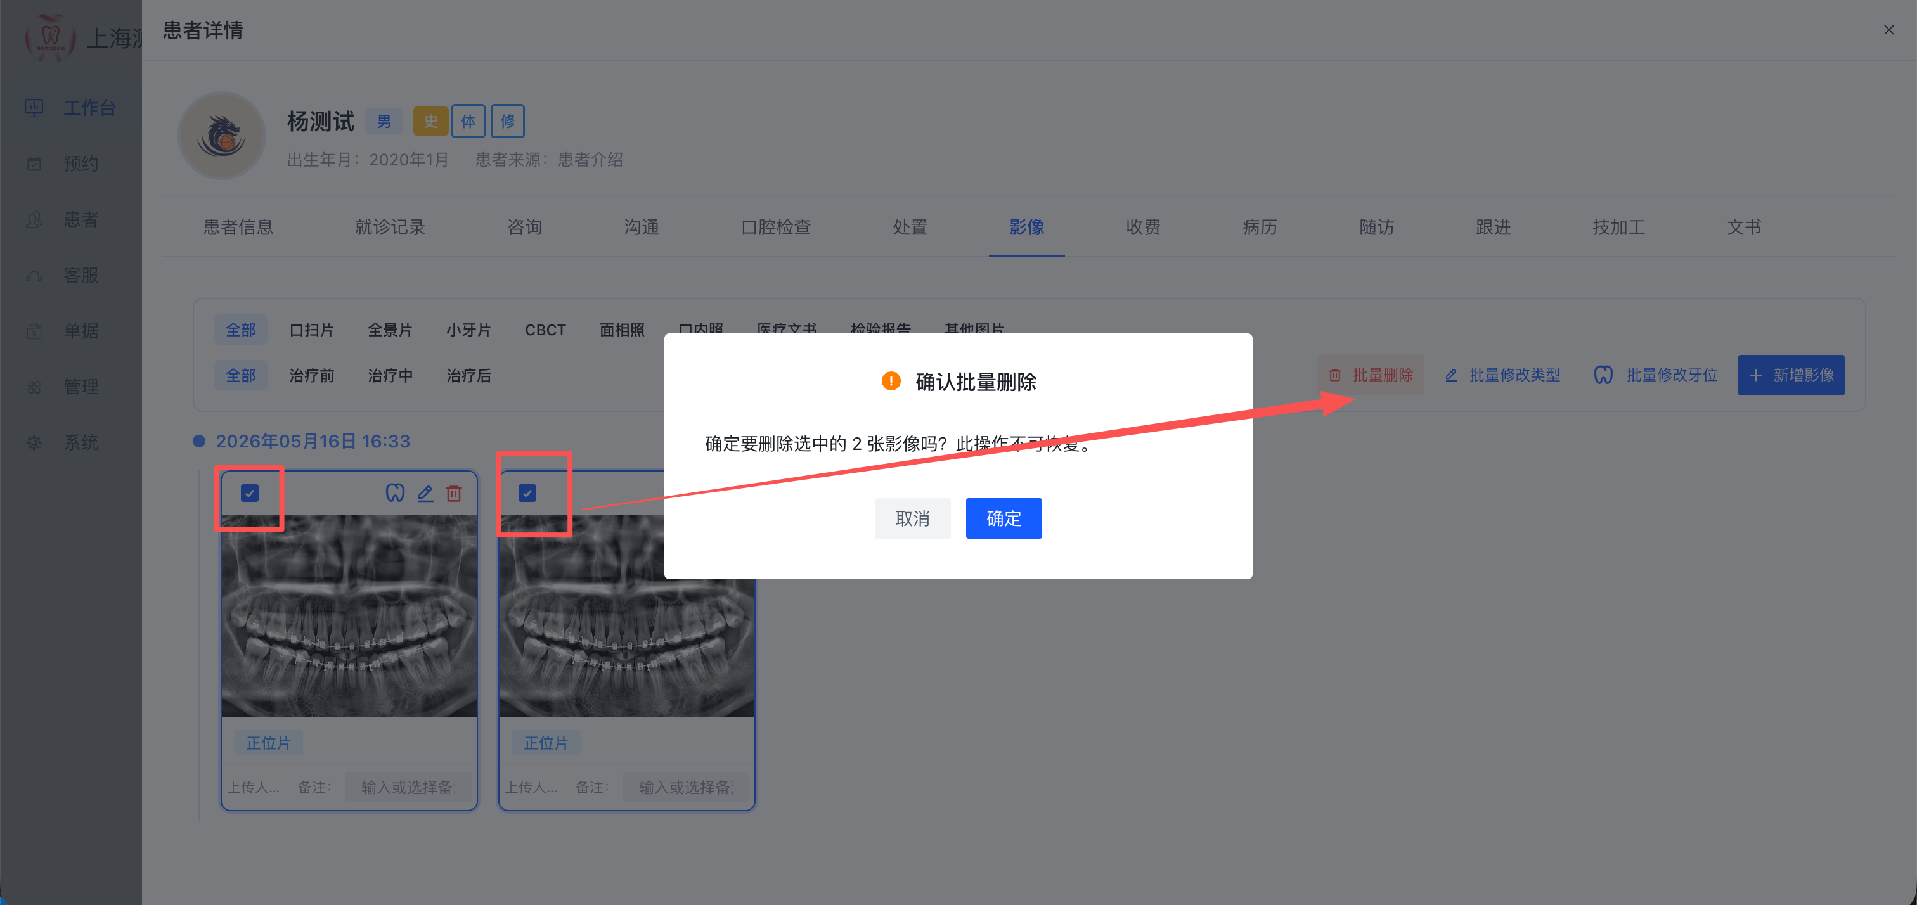
Task: Open 预约 in the sidebar
Action: click(71, 164)
